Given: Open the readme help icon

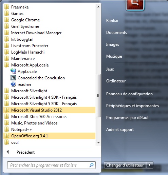Looking at the screenshot, I should [x=13, y=84].
